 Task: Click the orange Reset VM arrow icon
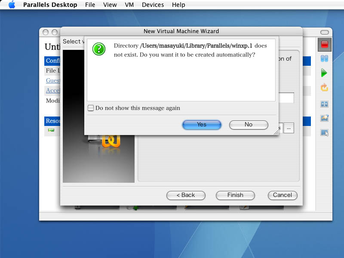(x=324, y=87)
